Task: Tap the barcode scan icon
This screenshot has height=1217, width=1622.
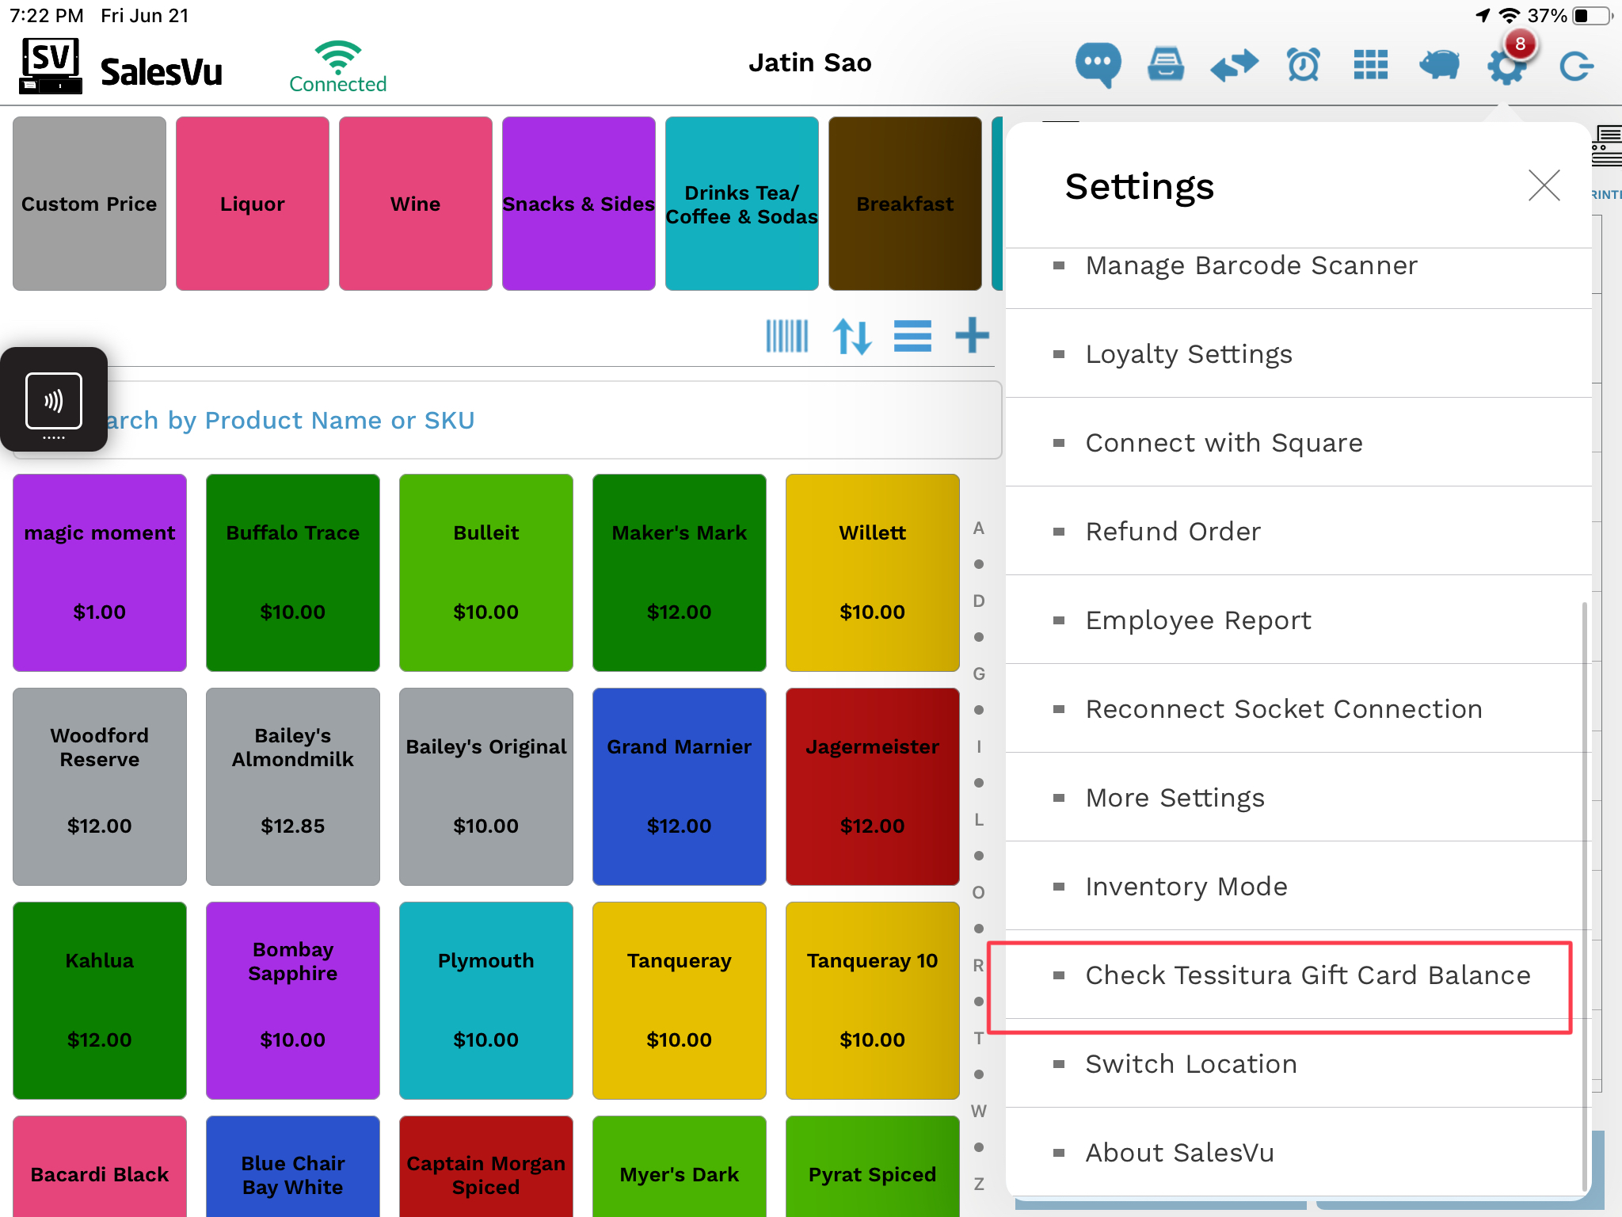Action: (x=786, y=336)
